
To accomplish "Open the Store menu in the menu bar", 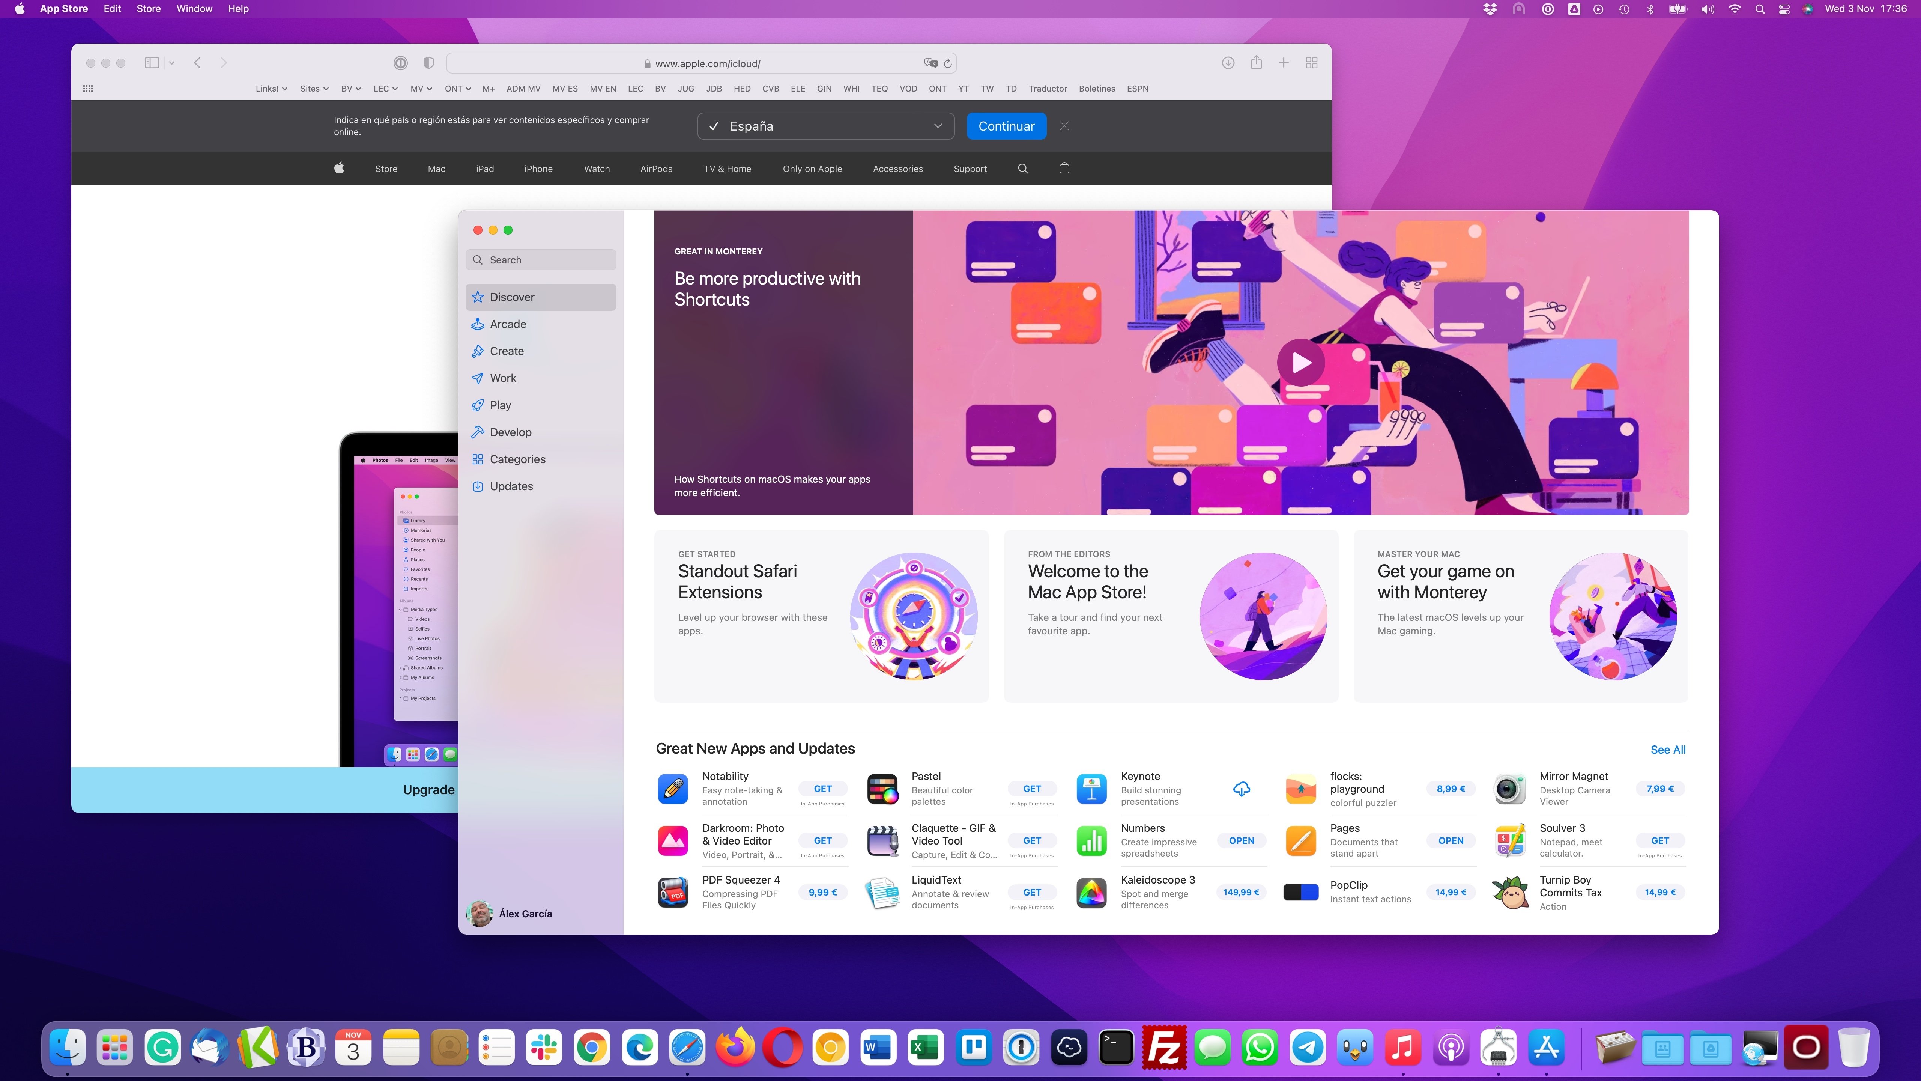I will tap(149, 9).
